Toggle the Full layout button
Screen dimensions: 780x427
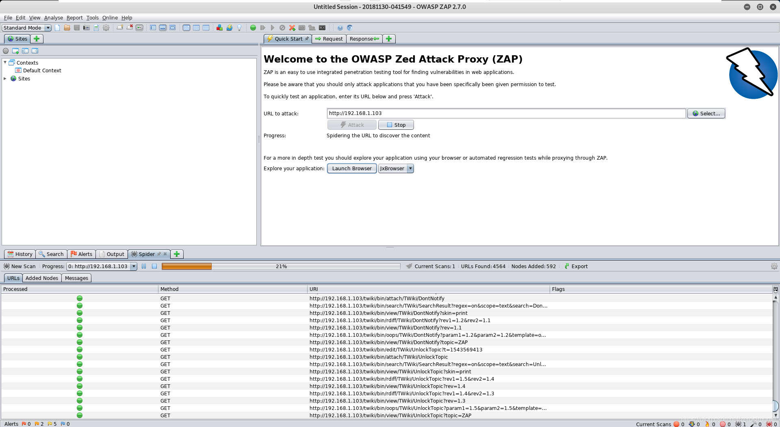tap(173, 28)
